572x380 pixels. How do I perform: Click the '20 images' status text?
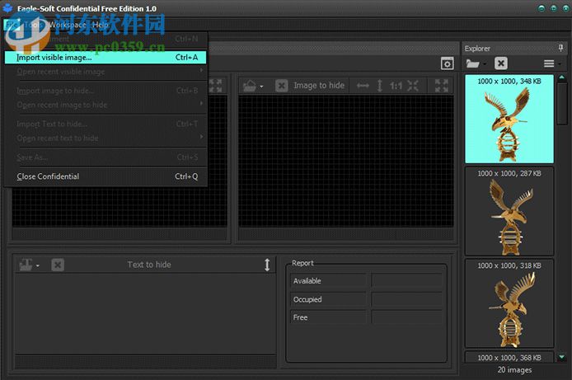(514, 370)
